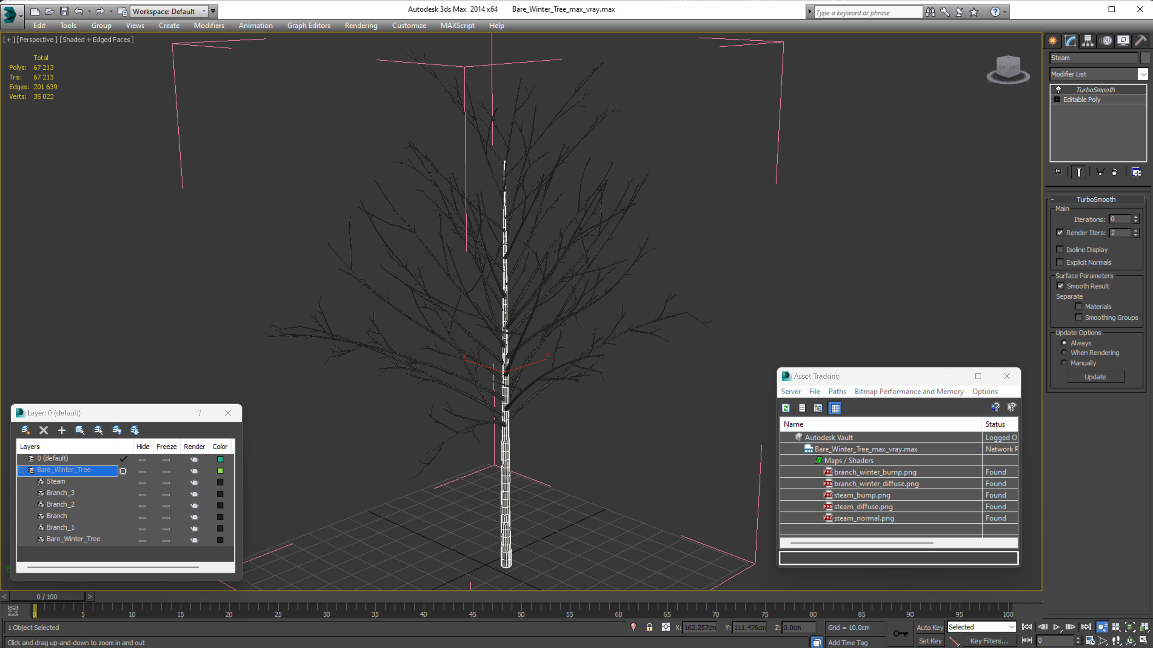Click Add Time Tag
Screen dimensions: 1153x648
point(848,643)
